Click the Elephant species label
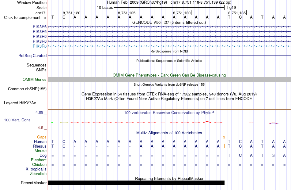This screenshot has width=291, height=190. coord(39,160)
